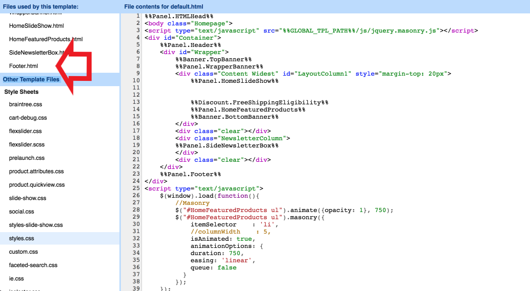Click the %%Panel.Footer%% code line
Viewport: 530px width, 291px height.
click(x=190, y=174)
